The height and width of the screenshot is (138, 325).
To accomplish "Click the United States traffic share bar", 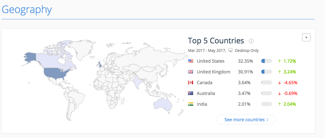I will pyautogui.click(x=267, y=61).
